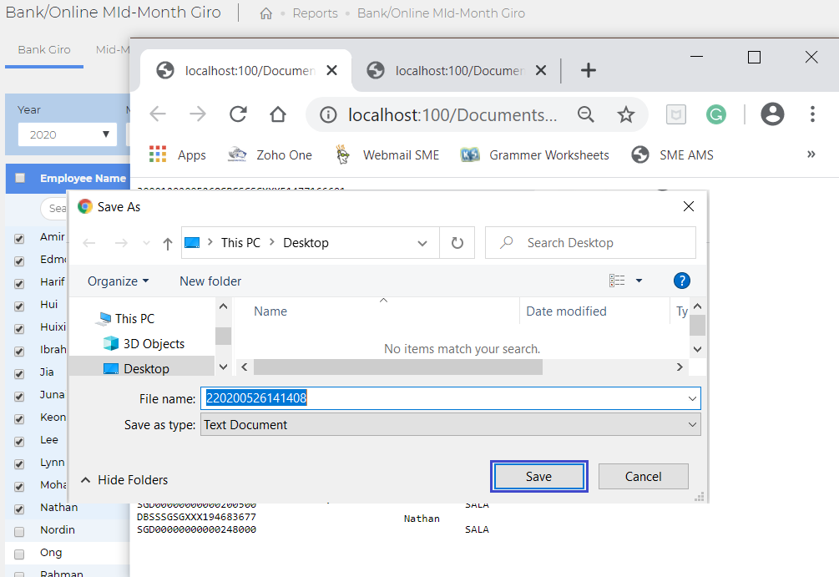Uncheck the Lynn row checkbox
The image size is (839, 577).
click(19, 464)
